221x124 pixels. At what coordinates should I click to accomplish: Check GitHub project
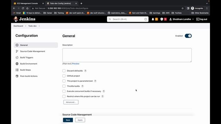(x=64, y=76)
